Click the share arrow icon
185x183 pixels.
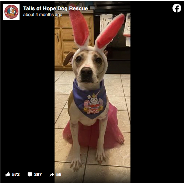(x=52, y=175)
